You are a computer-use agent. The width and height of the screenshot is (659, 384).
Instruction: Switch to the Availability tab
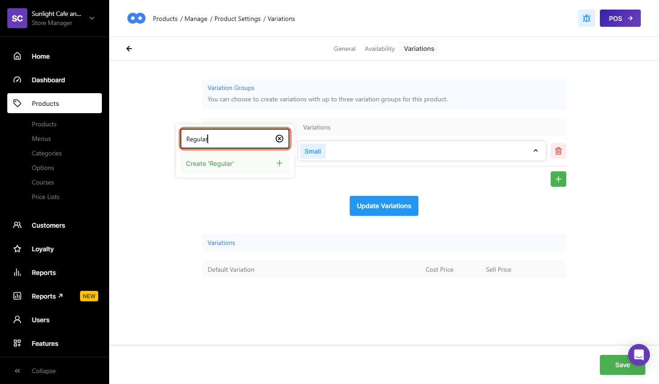tap(379, 49)
